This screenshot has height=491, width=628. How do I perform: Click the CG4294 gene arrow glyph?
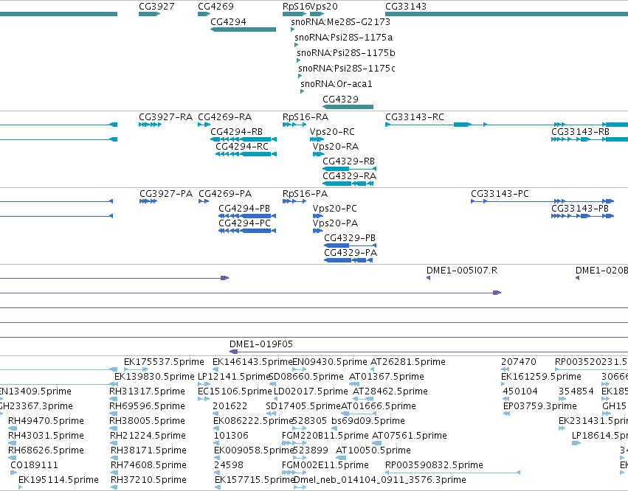click(243, 29)
